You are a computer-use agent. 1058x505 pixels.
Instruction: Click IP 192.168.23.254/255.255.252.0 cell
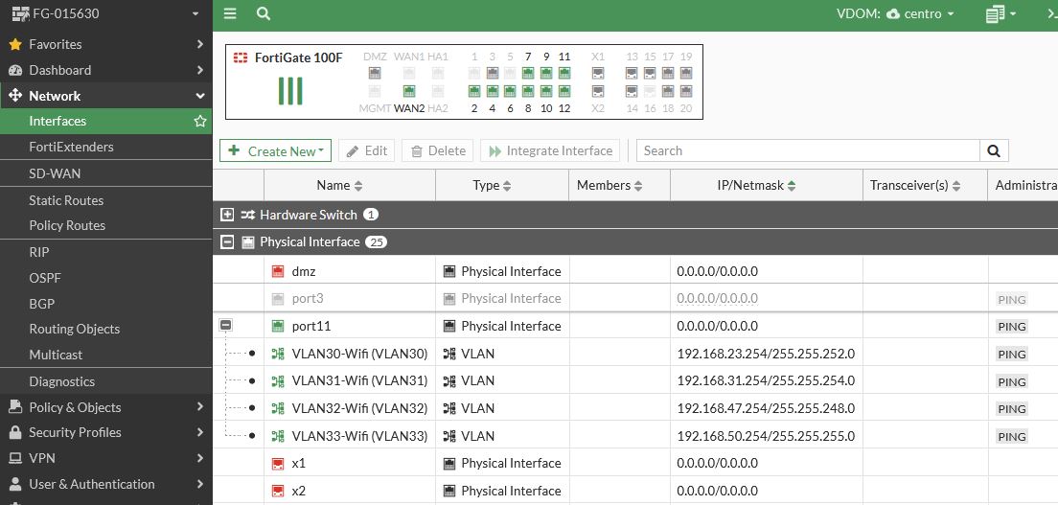click(x=766, y=354)
